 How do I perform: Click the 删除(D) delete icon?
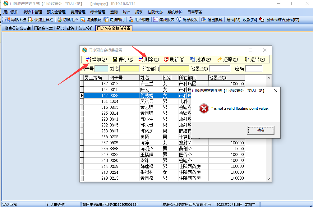141,59
